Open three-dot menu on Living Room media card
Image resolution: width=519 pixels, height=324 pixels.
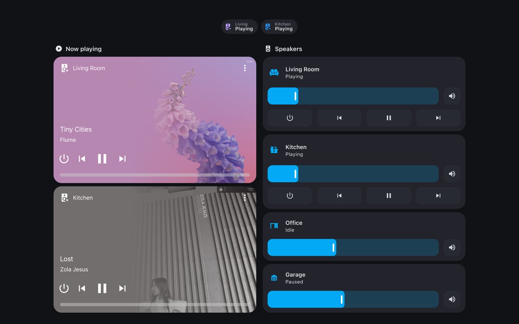(x=245, y=68)
